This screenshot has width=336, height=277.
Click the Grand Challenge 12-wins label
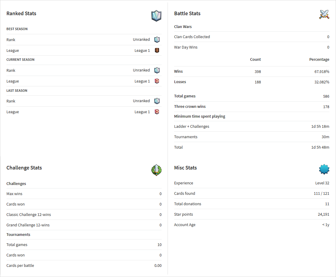click(x=28, y=225)
